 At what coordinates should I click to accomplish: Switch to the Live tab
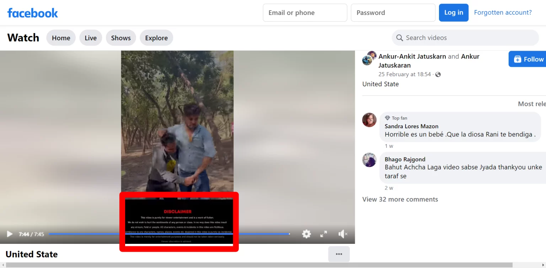[x=91, y=38]
